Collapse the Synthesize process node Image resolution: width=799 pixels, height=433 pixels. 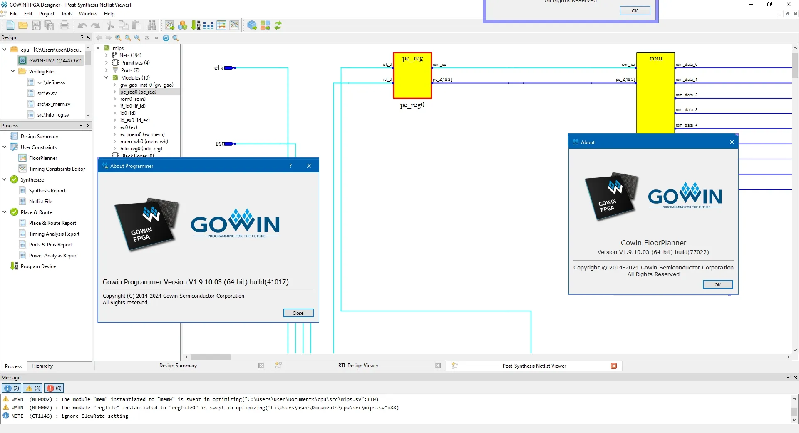tap(4, 179)
